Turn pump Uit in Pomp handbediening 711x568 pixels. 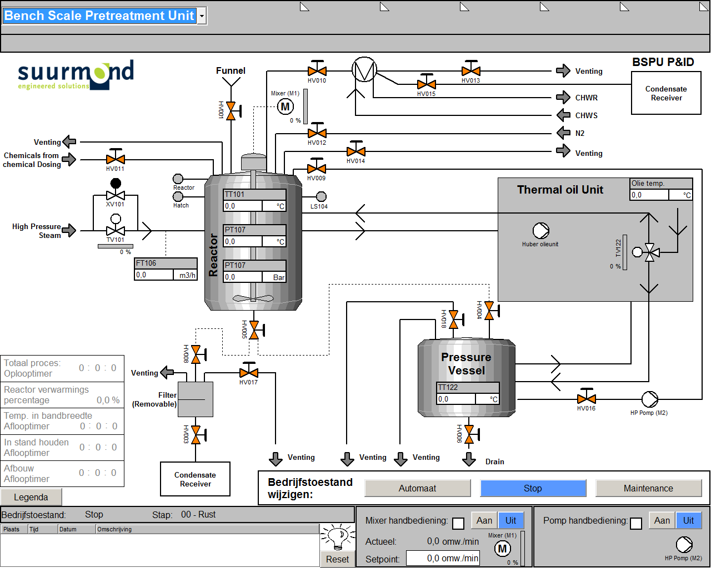[x=689, y=520]
